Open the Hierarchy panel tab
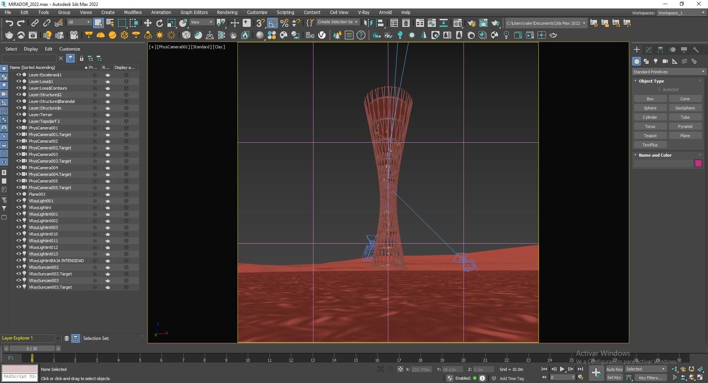 click(660, 49)
